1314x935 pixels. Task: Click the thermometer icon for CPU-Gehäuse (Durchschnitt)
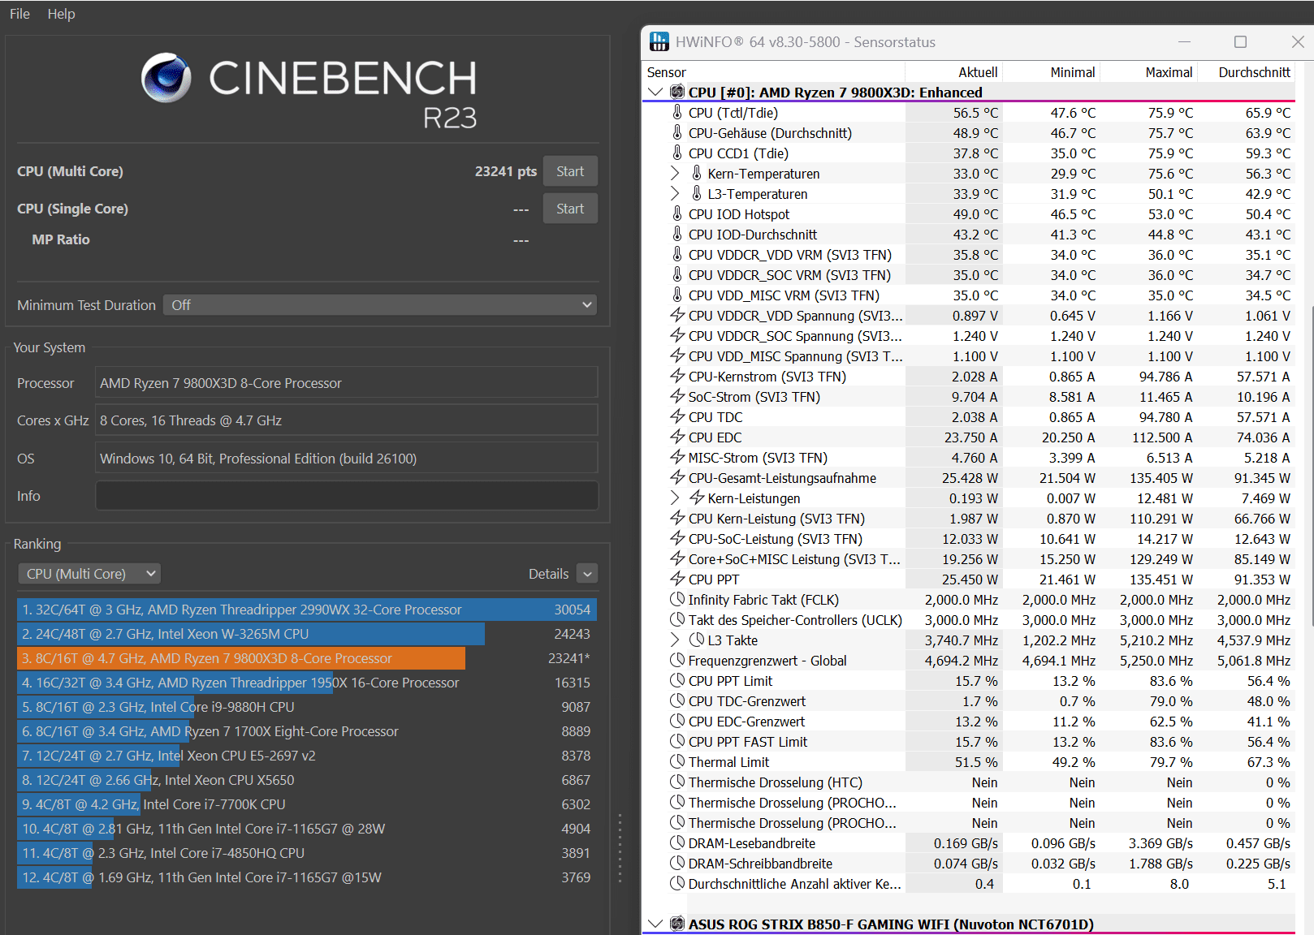click(677, 133)
